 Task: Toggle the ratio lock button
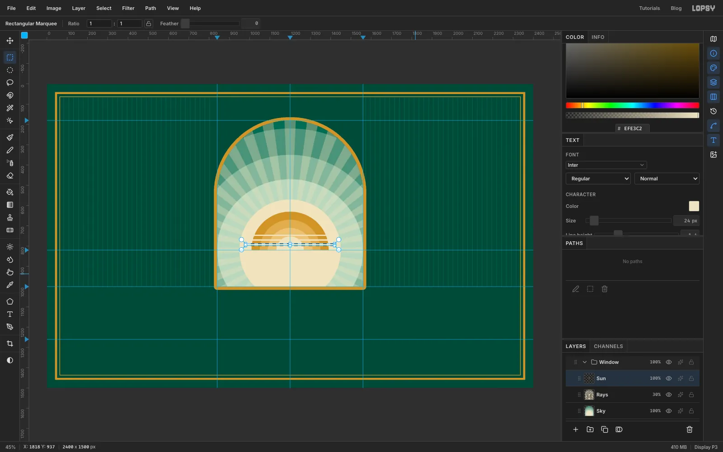pyautogui.click(x=149, y=24)
